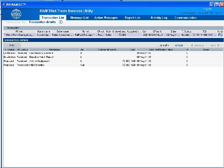Open the To do icon in transaction row
Image resolution: width=224 pixels, height=168 pixels.
point(220,35)
